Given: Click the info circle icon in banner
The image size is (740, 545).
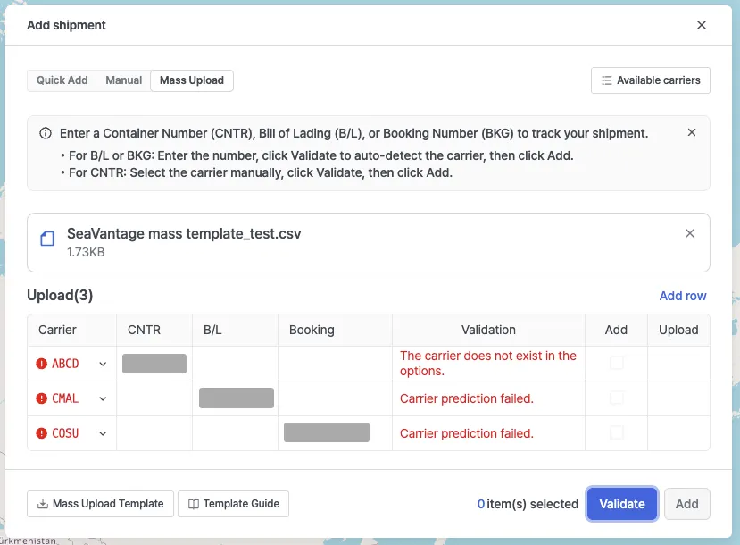Looking at the screenshot, I should tap(46, 133).
